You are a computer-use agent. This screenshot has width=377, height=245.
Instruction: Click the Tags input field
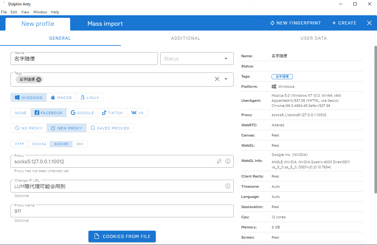point(122,79)
